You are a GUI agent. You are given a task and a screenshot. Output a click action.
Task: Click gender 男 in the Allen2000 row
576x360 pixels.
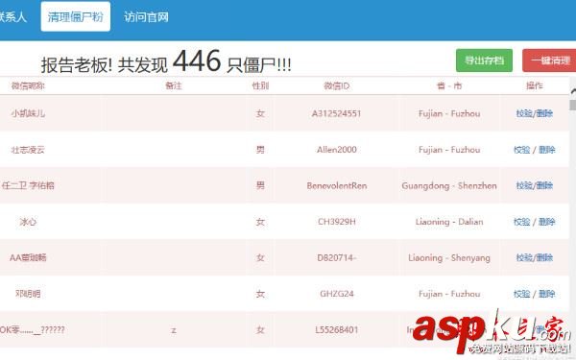(260, 150)
